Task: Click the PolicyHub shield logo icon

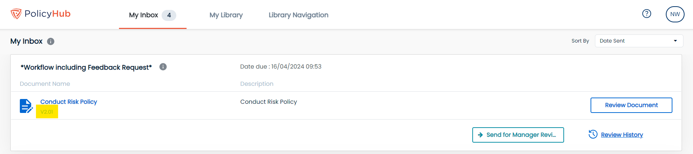Action: [x=16, y=14]
